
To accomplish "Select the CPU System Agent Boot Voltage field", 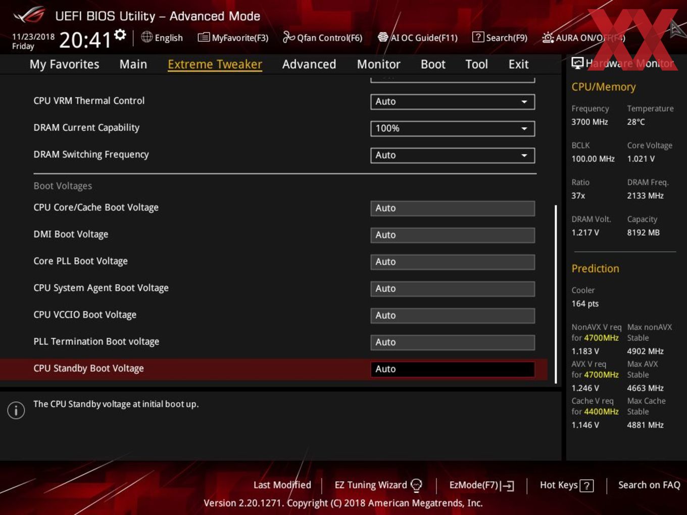I will click(x=453, y=288).
